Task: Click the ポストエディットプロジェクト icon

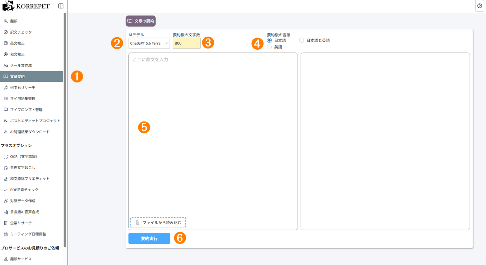Action: [6, 121]
